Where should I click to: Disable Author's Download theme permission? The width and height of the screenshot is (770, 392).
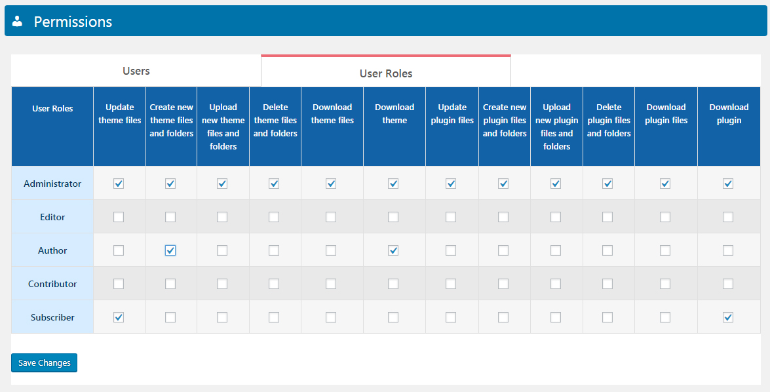tap(393, 250)
